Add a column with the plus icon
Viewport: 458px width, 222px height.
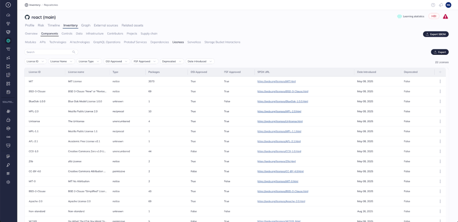(440, 72)
